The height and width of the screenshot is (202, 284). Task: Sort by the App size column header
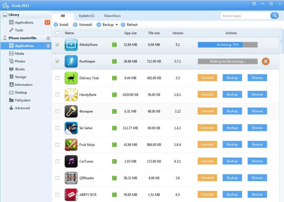click(130, 33)
